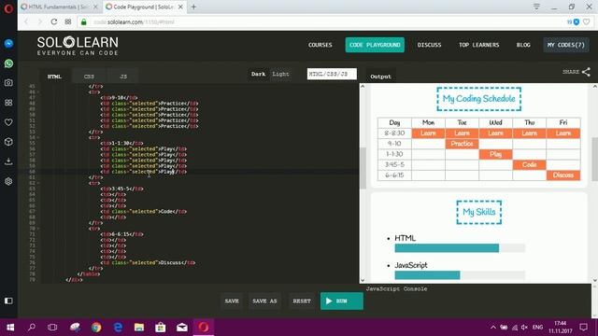Open the Opera main menu logo
Viewport: 598px width, 336px height.
pos(8,8)
